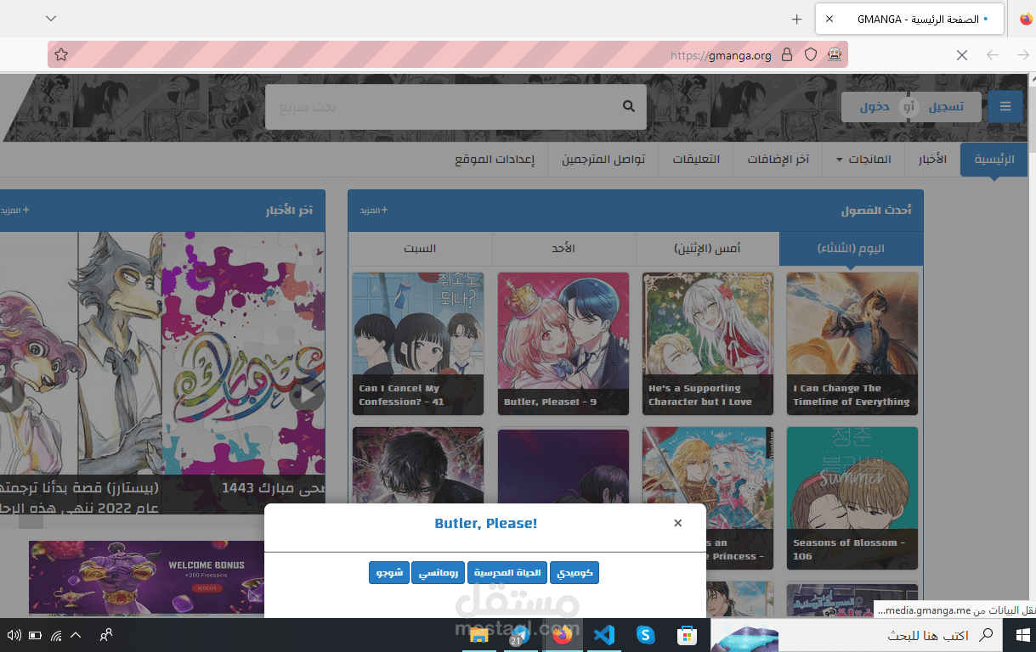Select the اليوم (الثلاثاء) tab
Viewport: 1036px width, 652px height.
click(851, 249)
